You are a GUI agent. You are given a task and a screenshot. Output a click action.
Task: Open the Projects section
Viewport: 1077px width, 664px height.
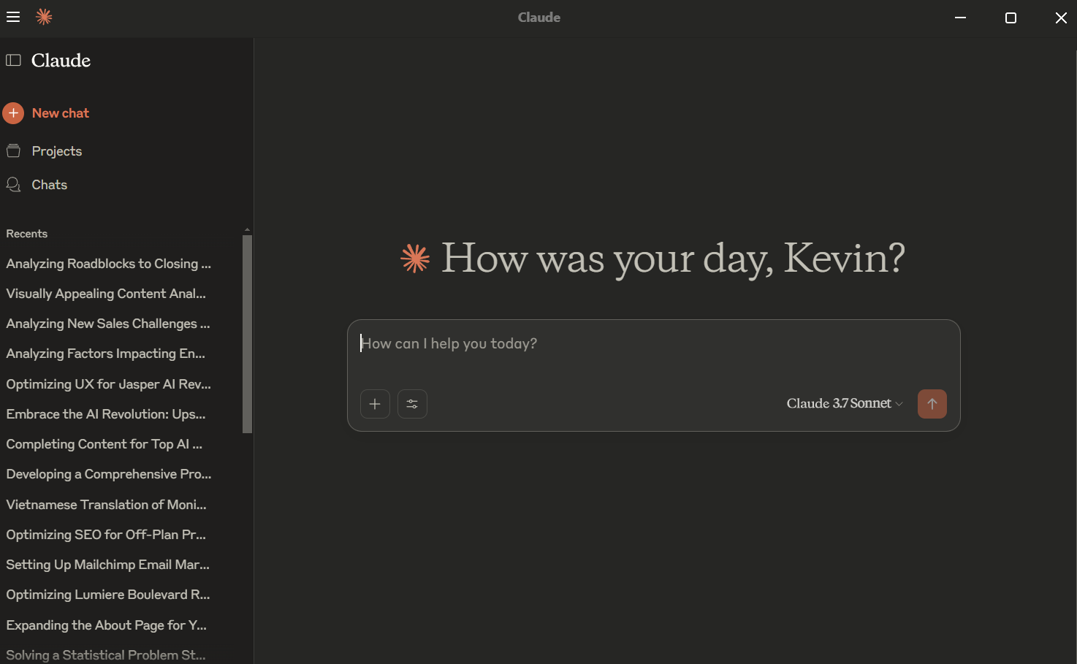(57, 151)
